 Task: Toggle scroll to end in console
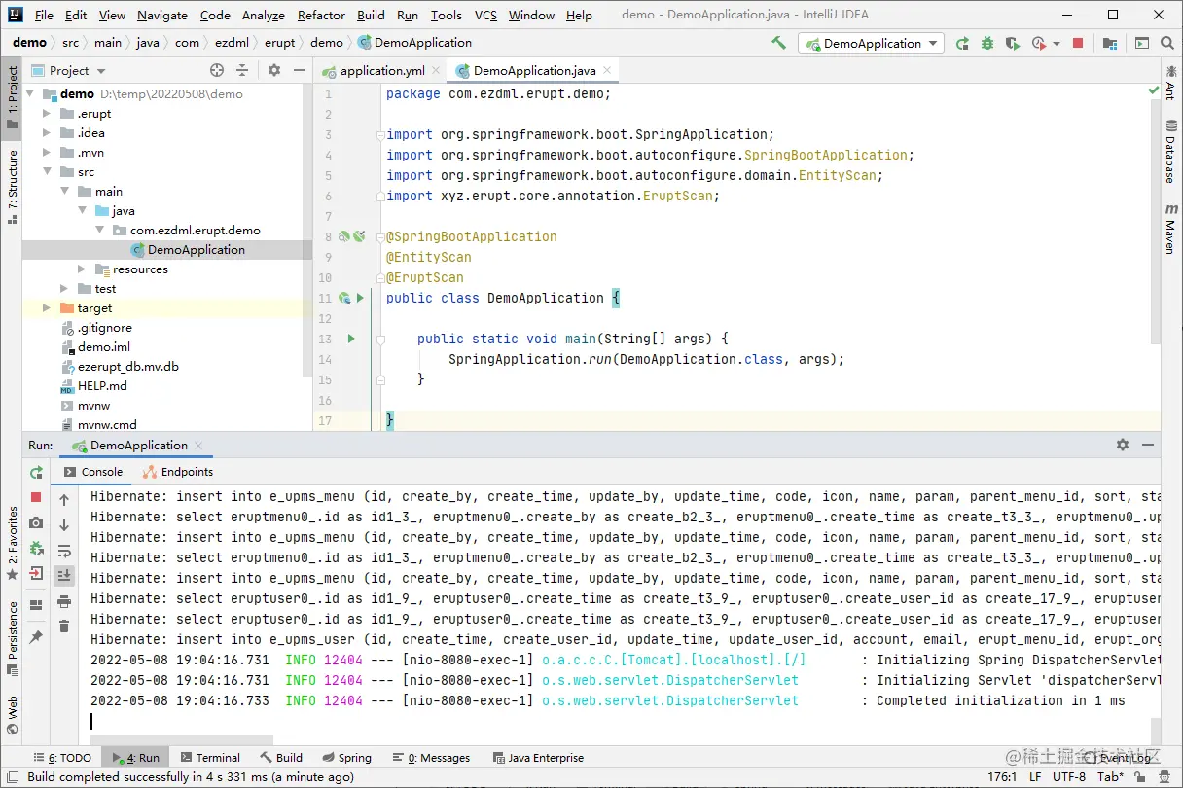(64, 576)
